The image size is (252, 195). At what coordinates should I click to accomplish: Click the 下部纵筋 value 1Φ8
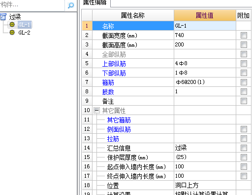[x=205, y=73]
